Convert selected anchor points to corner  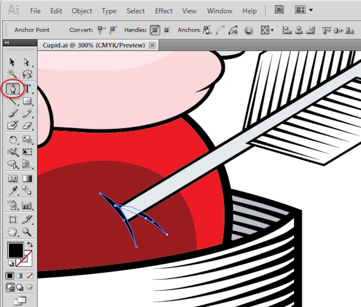(x=101, y=30)
